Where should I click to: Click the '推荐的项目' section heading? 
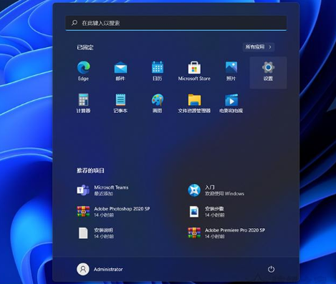[90, 170]
